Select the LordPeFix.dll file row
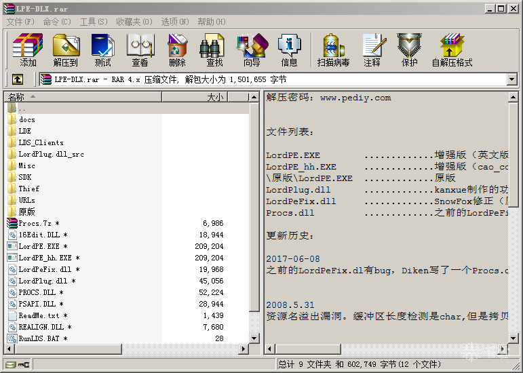This screenshot has width=523, height=373. tap(127, 269)
